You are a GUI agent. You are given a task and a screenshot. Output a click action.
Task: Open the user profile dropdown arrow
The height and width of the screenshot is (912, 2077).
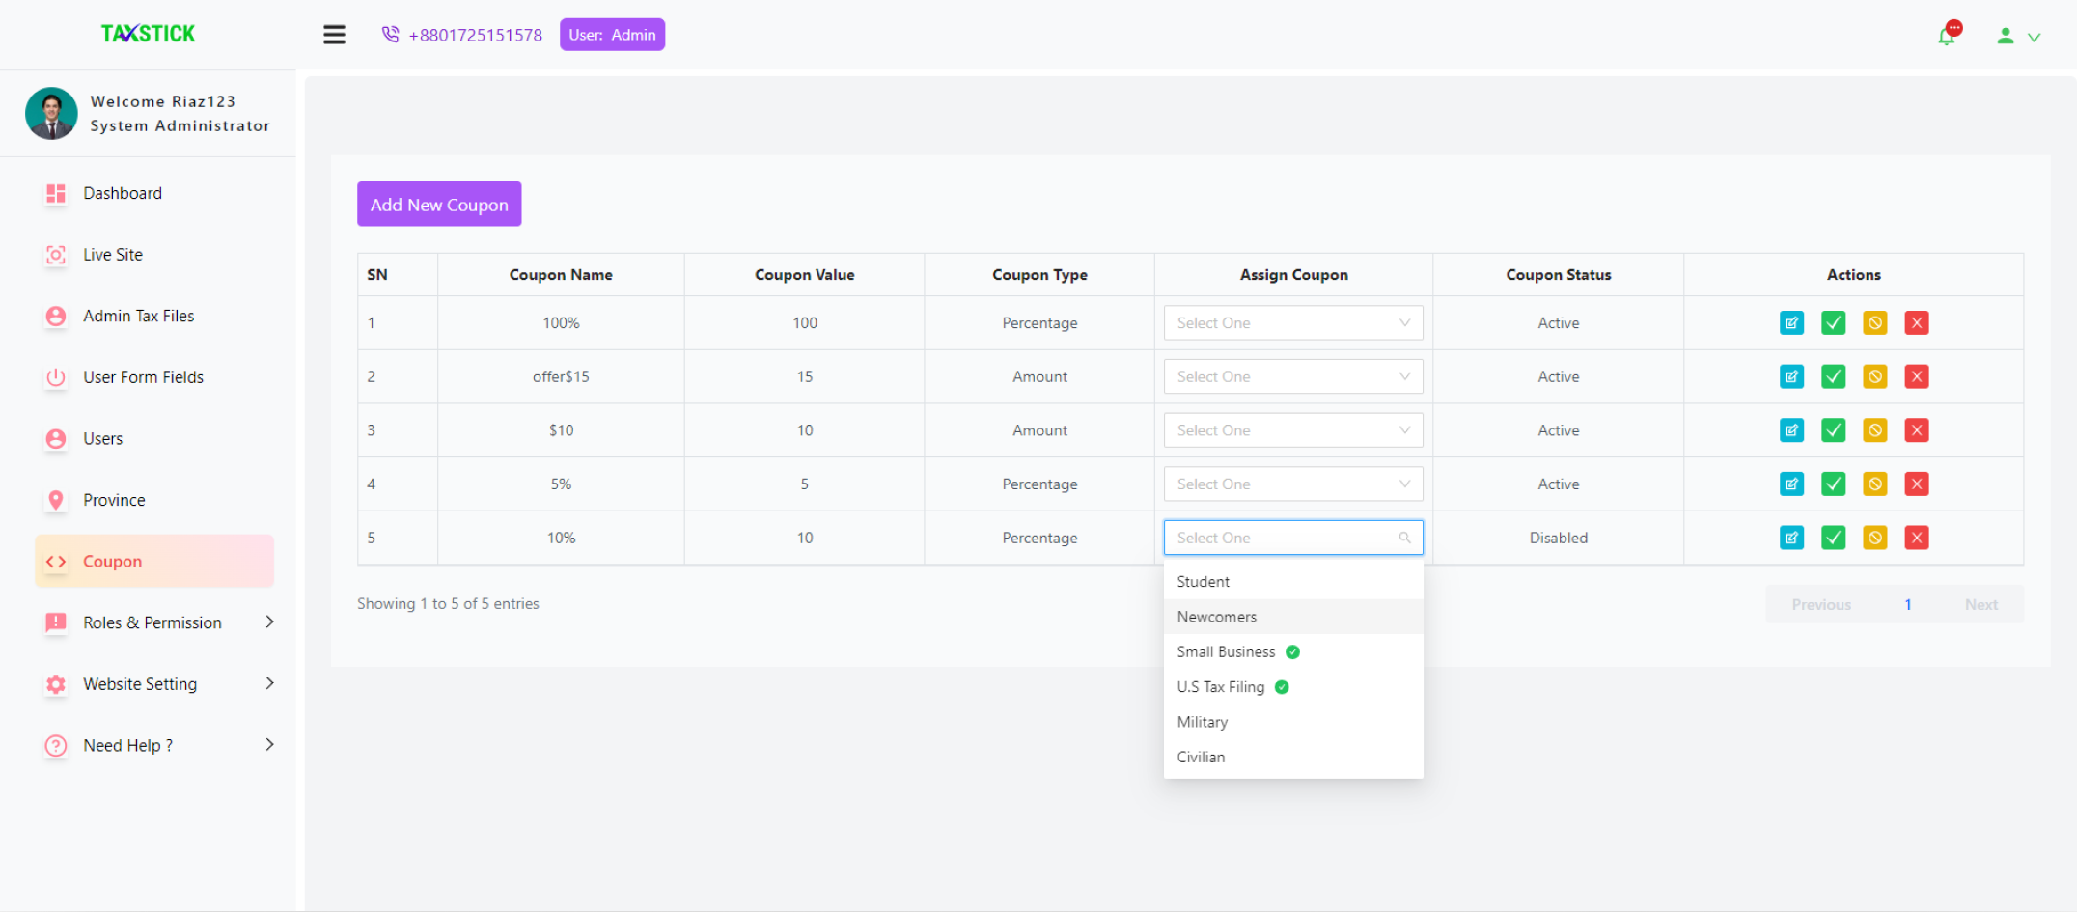click(2034, 37)
